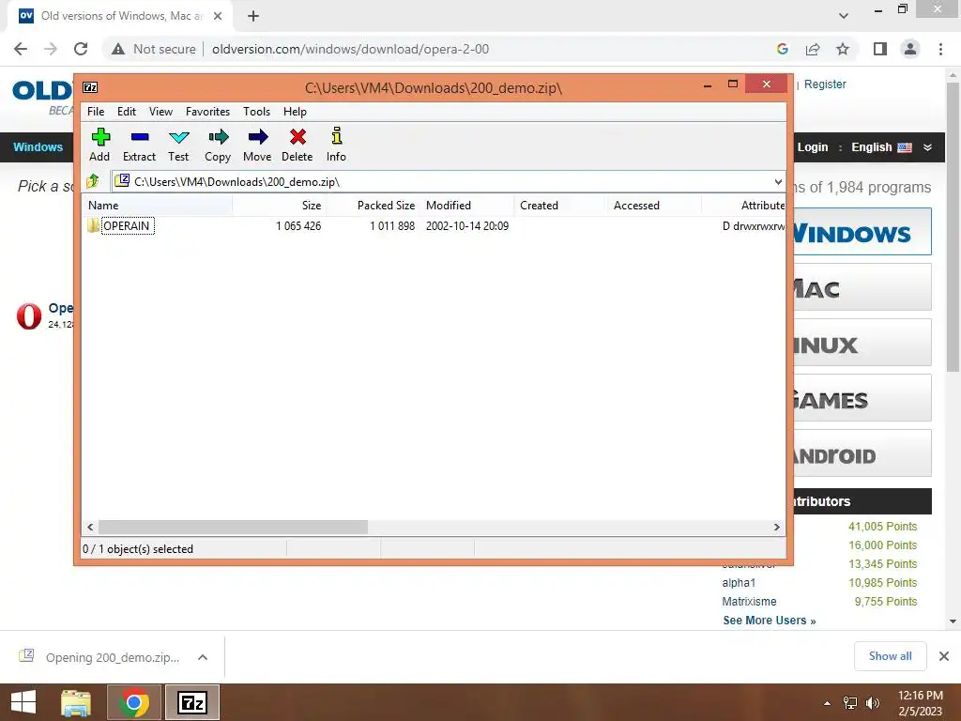Click the Accessed column header
The height and width of the screenshot is (721, 961).
pyautogui.click(x=654, y=206)
